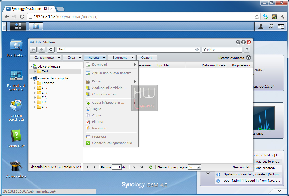Expand the Edoardo folder tree arrow
This screenshot has width=289, height=196.
tap(35, 83)
